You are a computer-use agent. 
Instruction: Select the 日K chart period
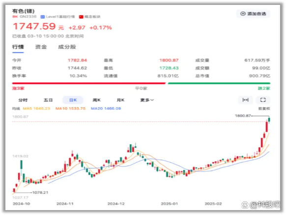[x=73, y=100]
